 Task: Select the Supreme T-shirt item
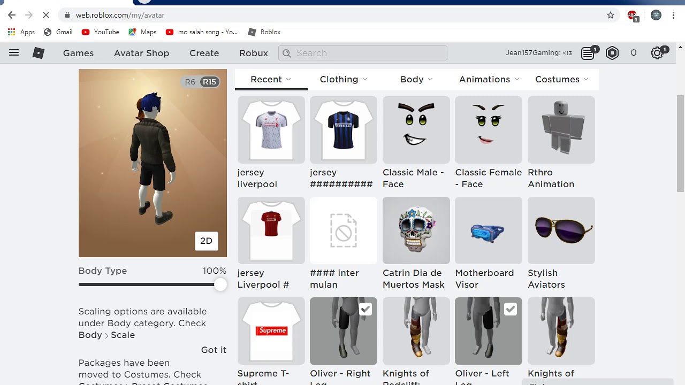[x=271, y=331]
